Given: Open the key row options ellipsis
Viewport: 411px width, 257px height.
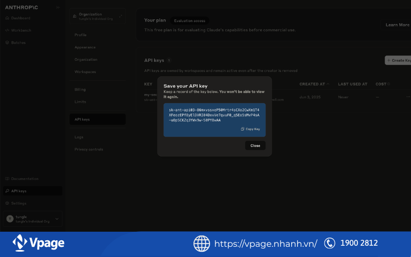Looking at the screenshot, I should 408,97.
